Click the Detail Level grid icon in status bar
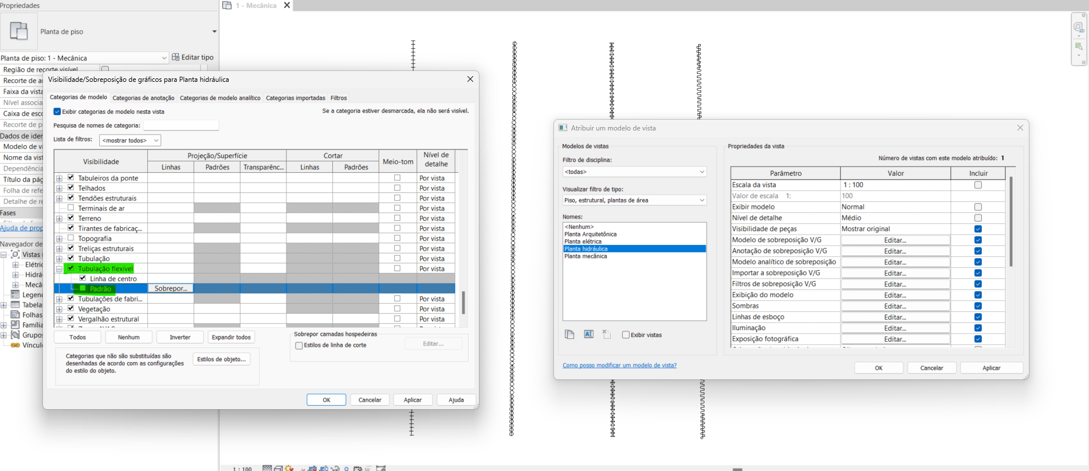 [x=267, y=468]
